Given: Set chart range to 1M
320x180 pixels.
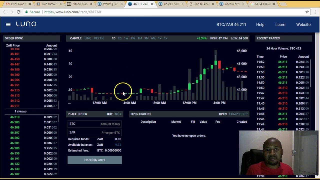Looking at the screenshot, I should [x=140, y=38].
